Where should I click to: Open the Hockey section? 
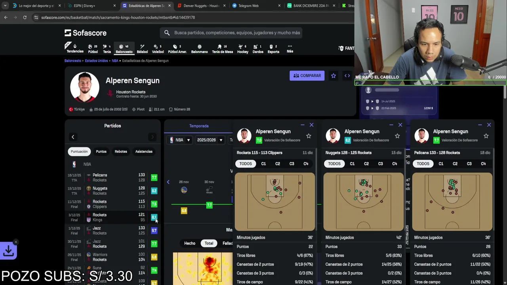(243, 49)
